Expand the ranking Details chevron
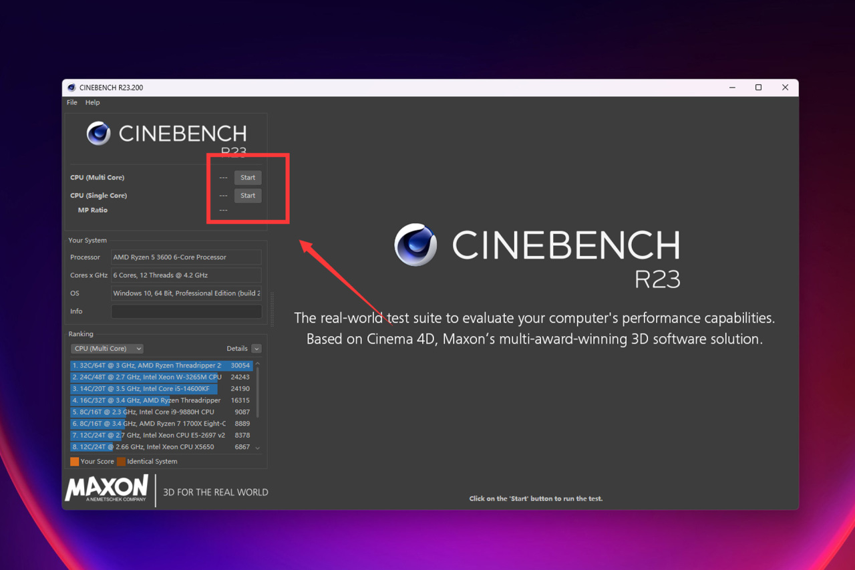This screenshot has width=855, height=570. click(256, 349)
